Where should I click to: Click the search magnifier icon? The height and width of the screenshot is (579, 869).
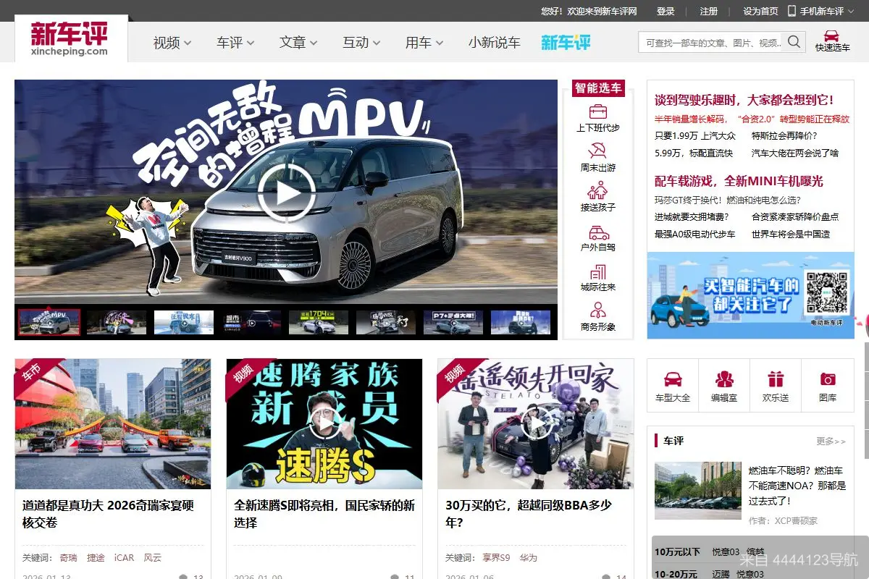[x=794, y=42]
